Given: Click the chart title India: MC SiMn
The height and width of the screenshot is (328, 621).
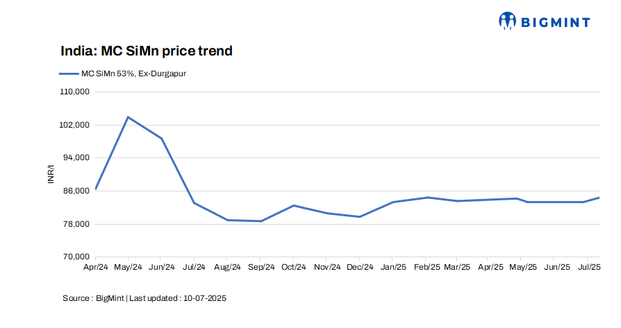Looking at the screenshot, I should [x=146, y=51].
